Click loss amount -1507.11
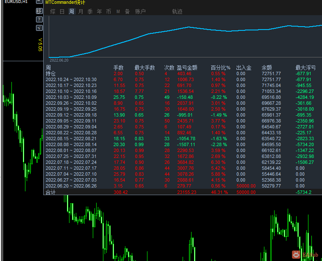The image size is (322, 261). pyautogui.click(x=186, y=145)
